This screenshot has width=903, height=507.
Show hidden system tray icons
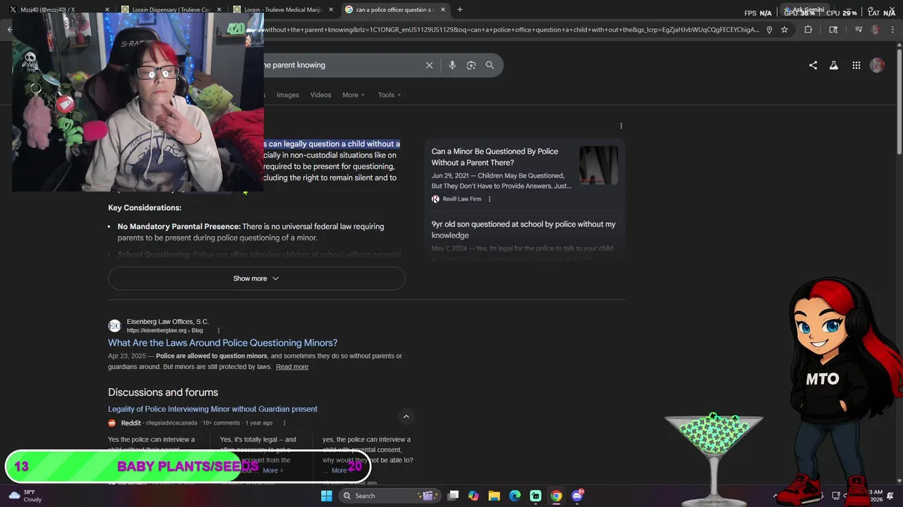pos(775,496)
